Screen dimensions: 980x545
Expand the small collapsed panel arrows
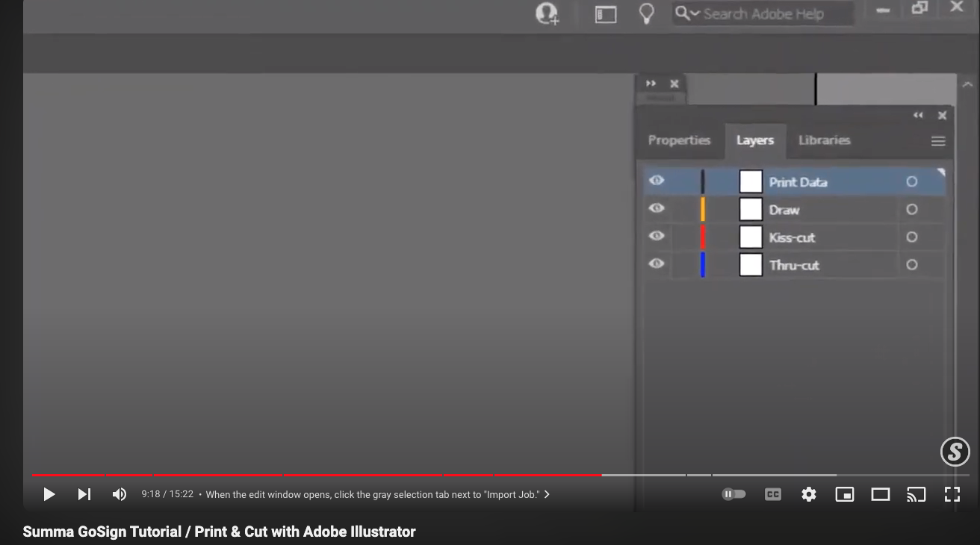pos(651,84)
